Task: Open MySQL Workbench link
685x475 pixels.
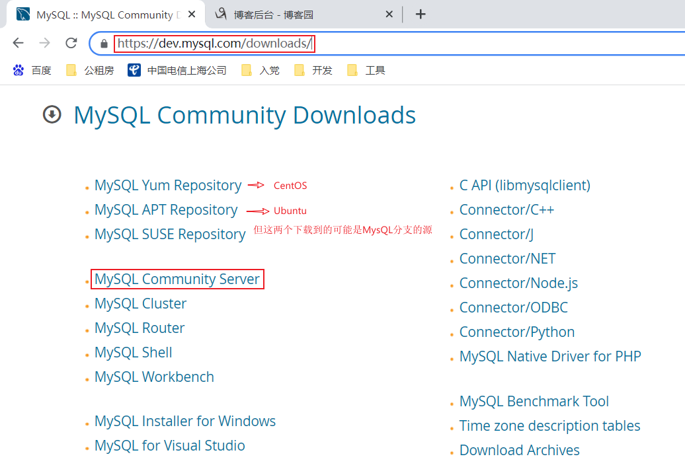Action: (x=154, y=377)
